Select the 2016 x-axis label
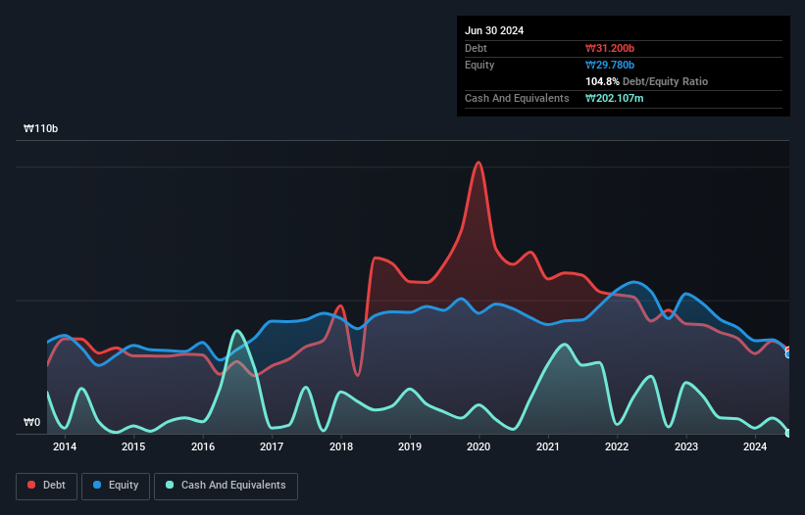The image size is (805, 515). pyautogui.click(x=203, y=446)
